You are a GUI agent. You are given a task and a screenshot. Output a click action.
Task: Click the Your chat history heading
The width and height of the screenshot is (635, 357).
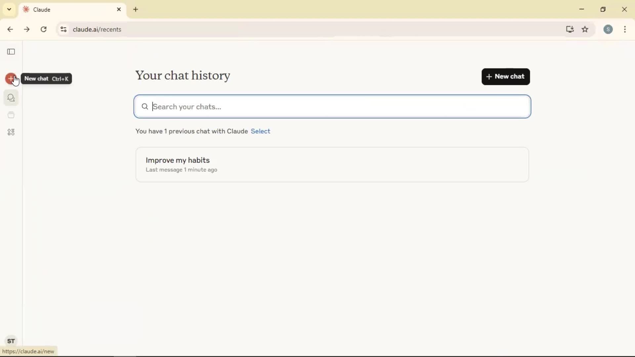[x=183, y=76]
